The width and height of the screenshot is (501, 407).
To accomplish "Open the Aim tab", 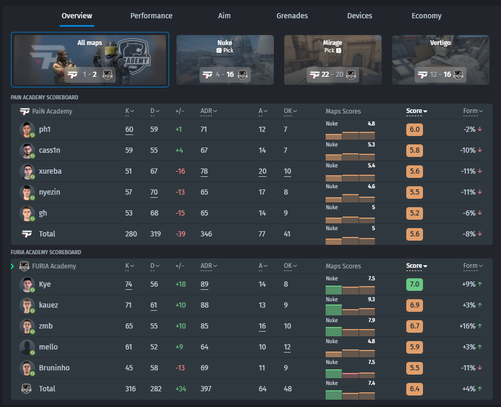I will [224, 16].
